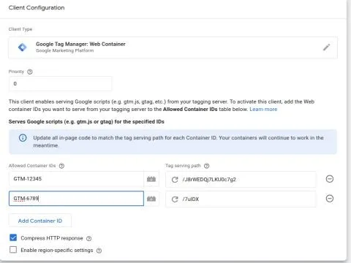Viewport: 351px width, 263px height.
Task: Open the Tag serving path help icon
Action: [206, 166]
